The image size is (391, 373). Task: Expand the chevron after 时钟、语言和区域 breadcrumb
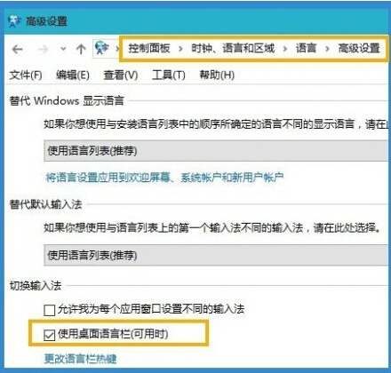click(x=285, y=49)
